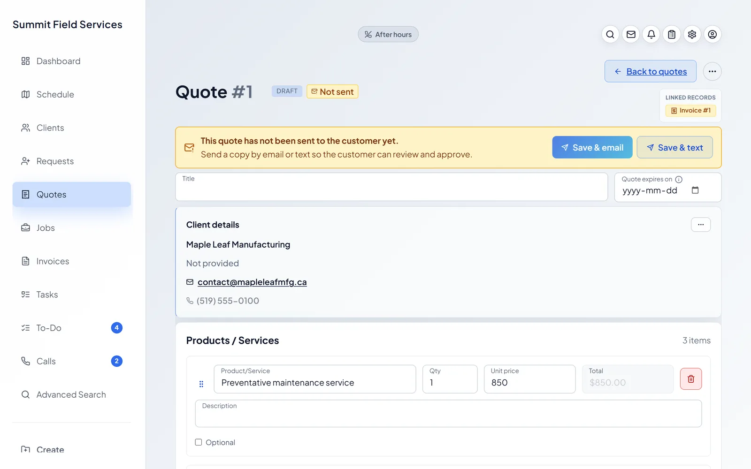This screenshot has width=751, height=469.
Task: Click the After hours status pill
Action: click(x=388, y=34)
